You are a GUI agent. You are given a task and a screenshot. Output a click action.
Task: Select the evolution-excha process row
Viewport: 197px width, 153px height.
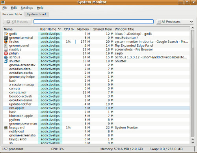97,73
